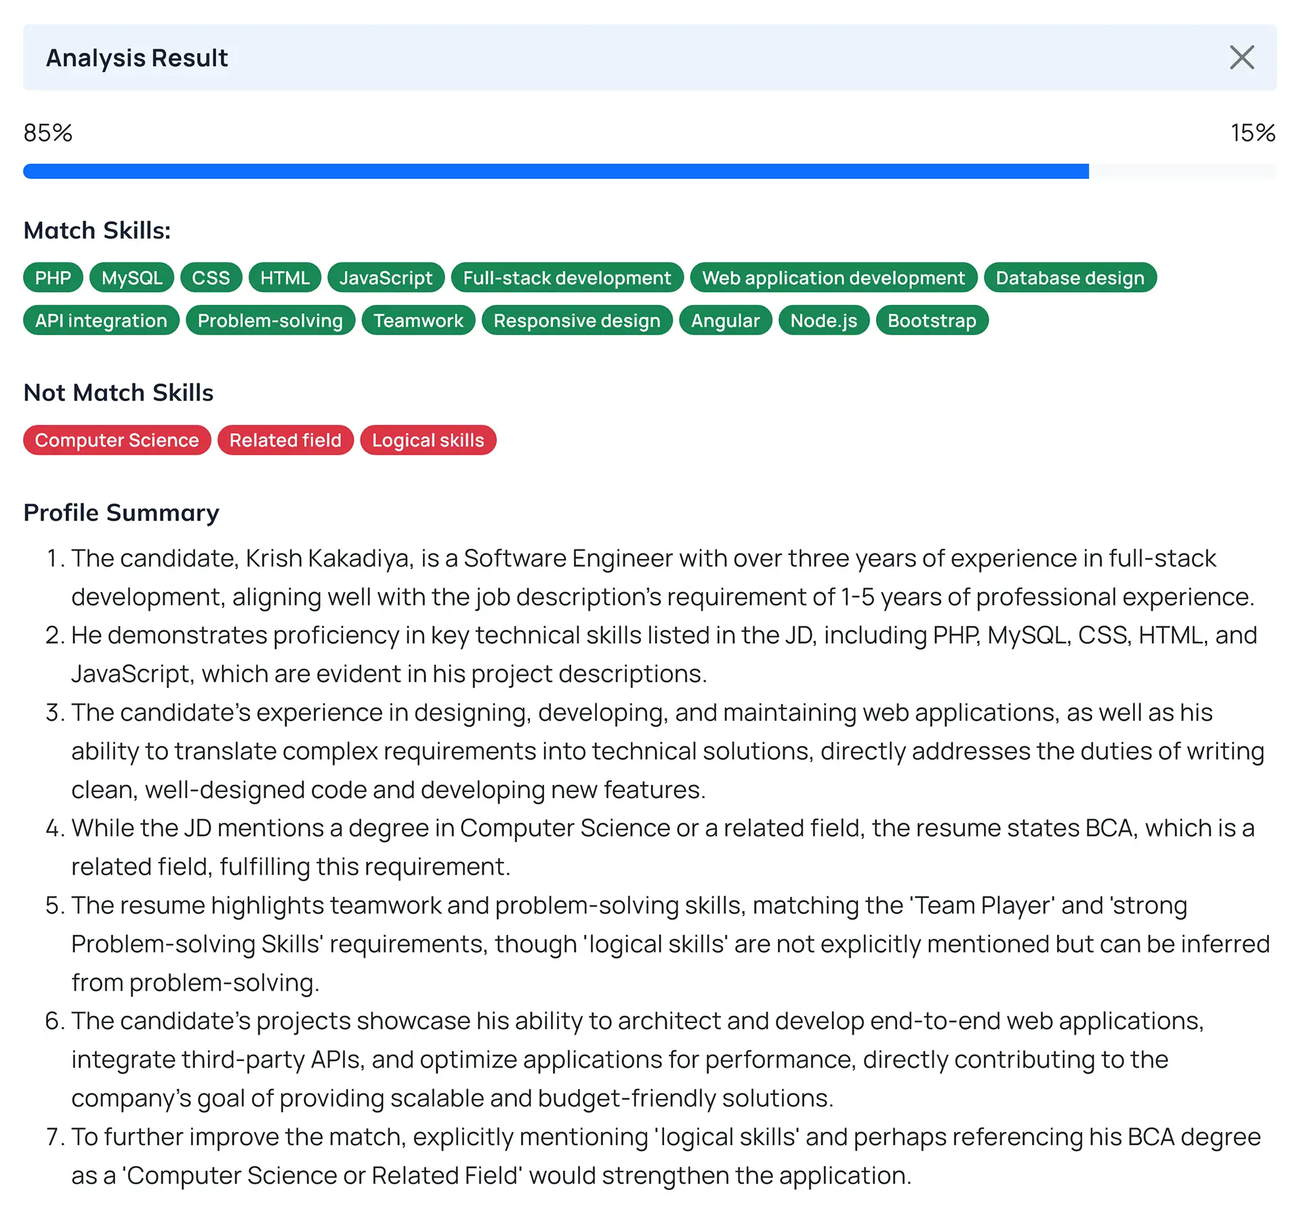Click the Responsive design tag
This screenshot has width=1301, height=1227.
pyautogui.click(x=577, y=320)
